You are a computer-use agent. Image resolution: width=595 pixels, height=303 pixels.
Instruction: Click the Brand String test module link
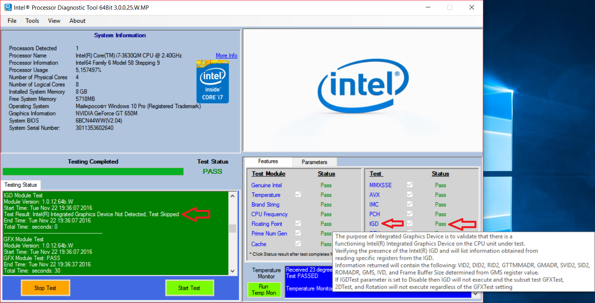[x=265, y=205]
